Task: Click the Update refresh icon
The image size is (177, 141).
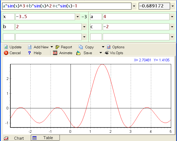Action: coord(6,47)
